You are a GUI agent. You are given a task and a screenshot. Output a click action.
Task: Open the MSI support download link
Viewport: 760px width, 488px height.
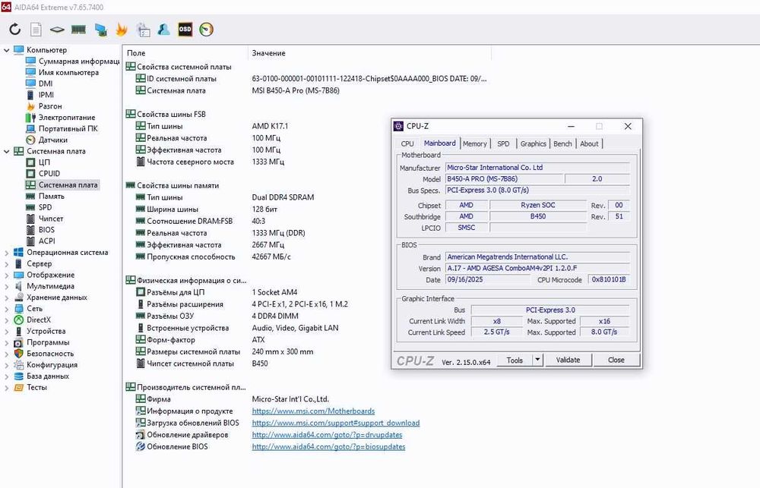[336, 423]
